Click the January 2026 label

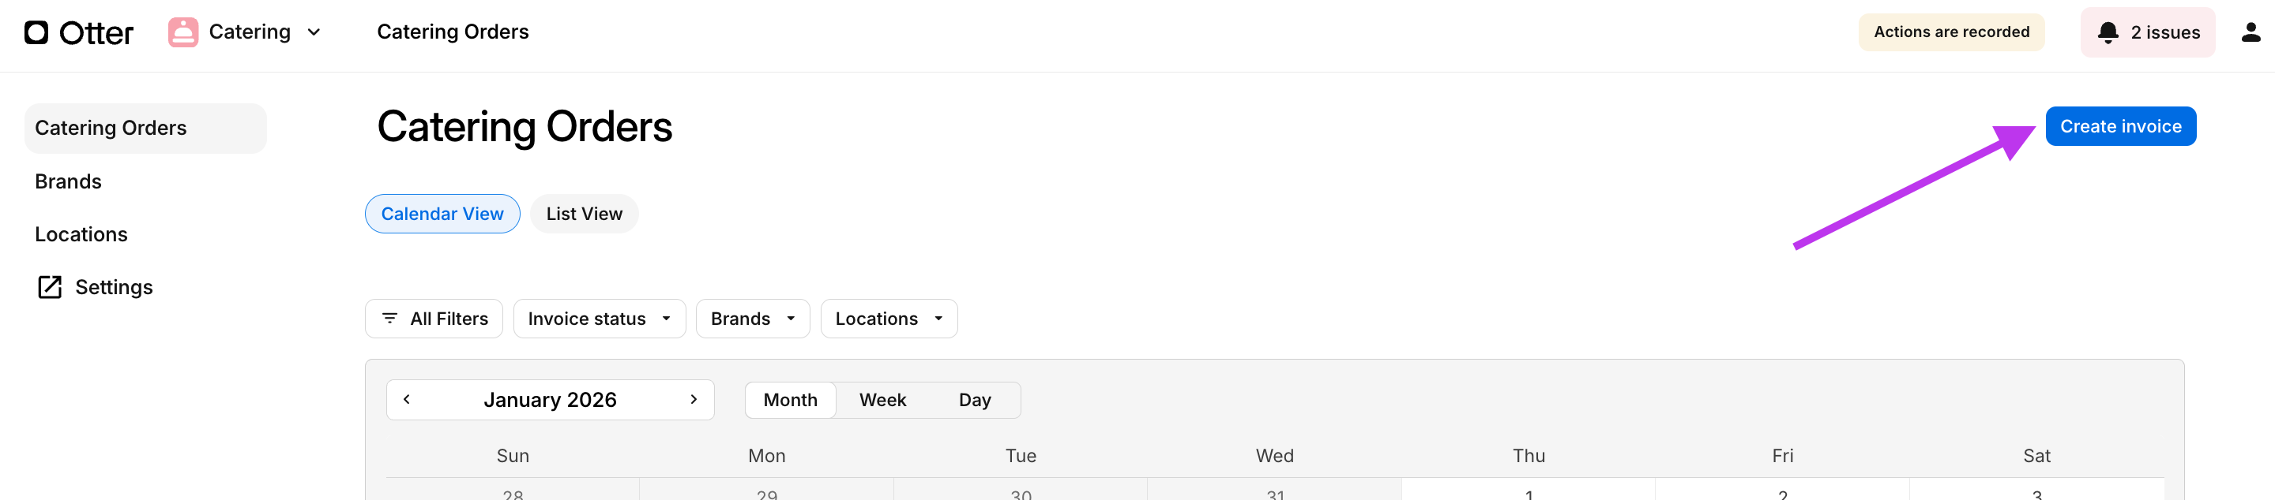click(x=551, y=400)
